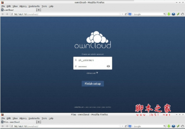
Task: Click Back arrow in top Firefox window
Action: [3, 14]
